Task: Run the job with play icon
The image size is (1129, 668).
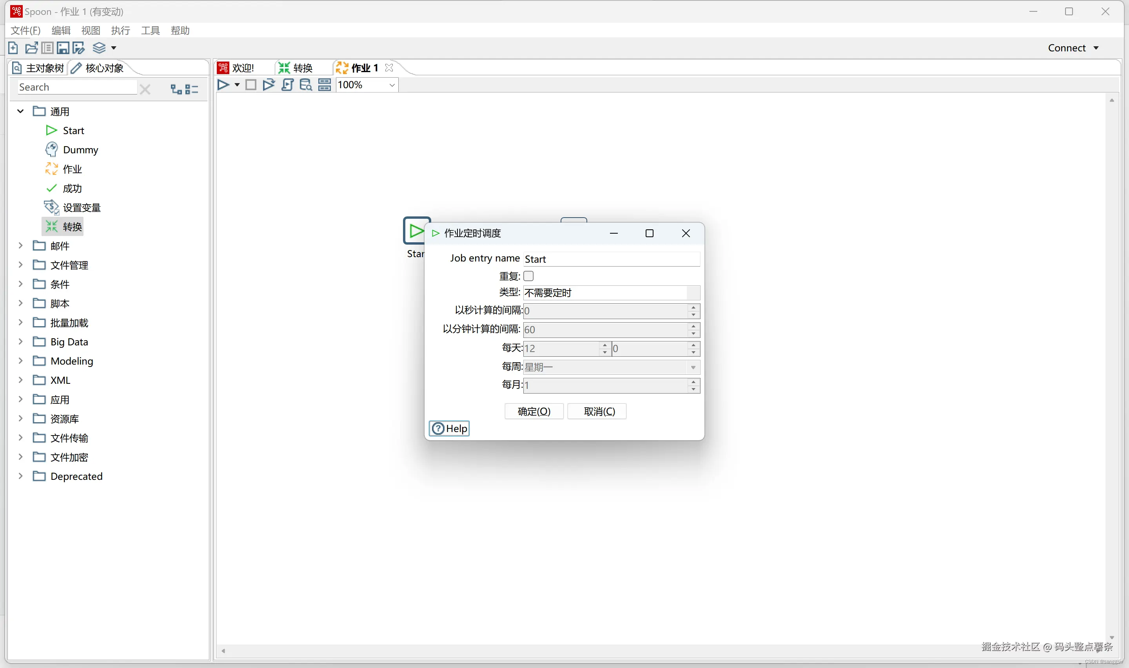Action: 223,85
